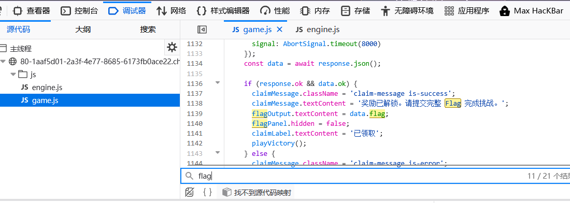Collapse the 80-1aaf5d01 domain tree arrow

(x=3, y=62)
